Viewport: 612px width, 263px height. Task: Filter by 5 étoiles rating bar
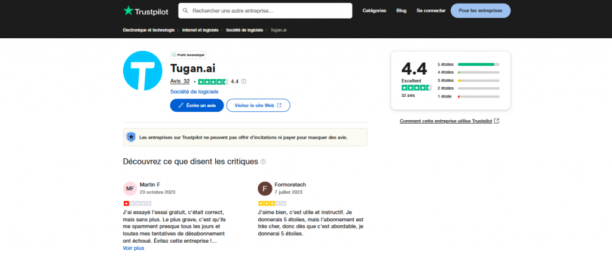(x=469, y=65)
